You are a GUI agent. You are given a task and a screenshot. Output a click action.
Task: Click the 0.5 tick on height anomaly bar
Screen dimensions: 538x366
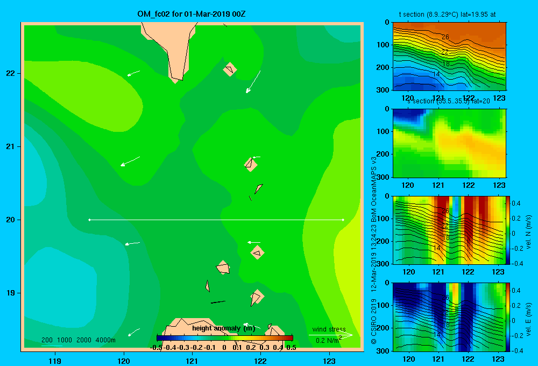(x=291, y=348)
